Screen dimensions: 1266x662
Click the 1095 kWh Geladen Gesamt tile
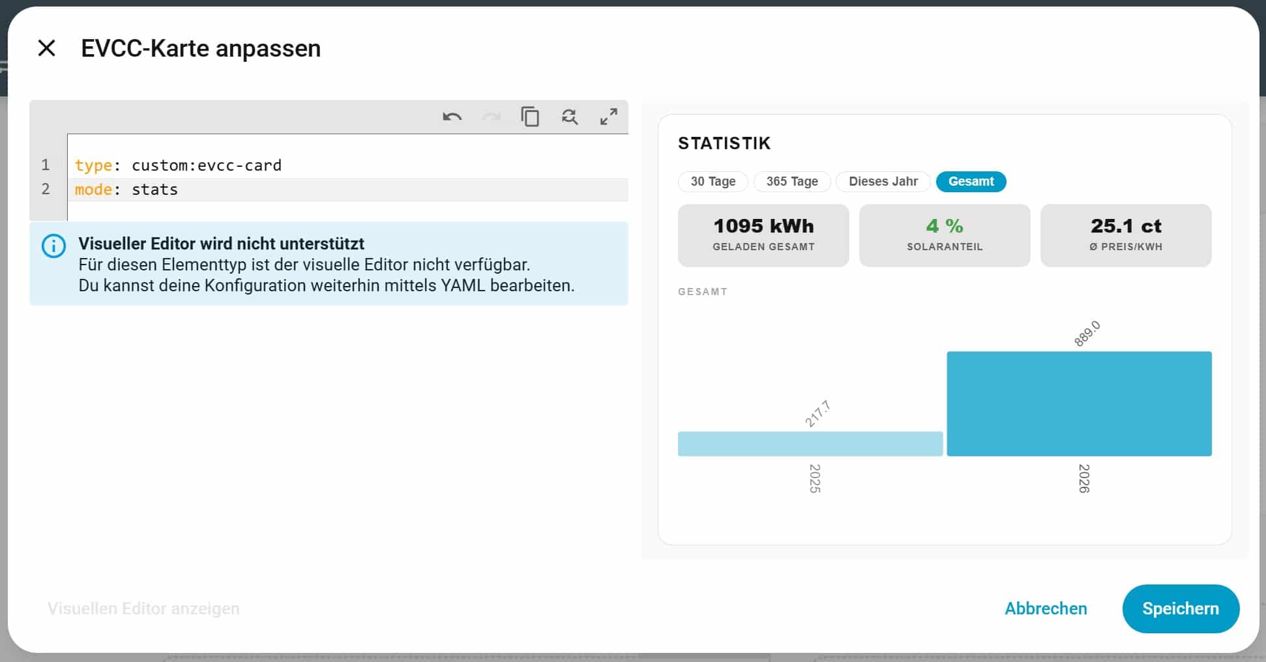pos(763,235)
